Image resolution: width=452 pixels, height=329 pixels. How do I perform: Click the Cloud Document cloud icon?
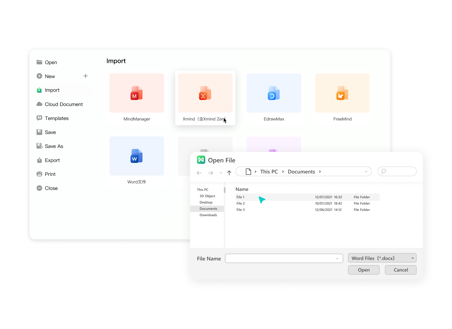pos(39,104)
